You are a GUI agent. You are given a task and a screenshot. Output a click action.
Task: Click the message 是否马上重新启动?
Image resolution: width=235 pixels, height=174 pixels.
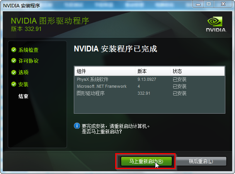click(102, 131)
